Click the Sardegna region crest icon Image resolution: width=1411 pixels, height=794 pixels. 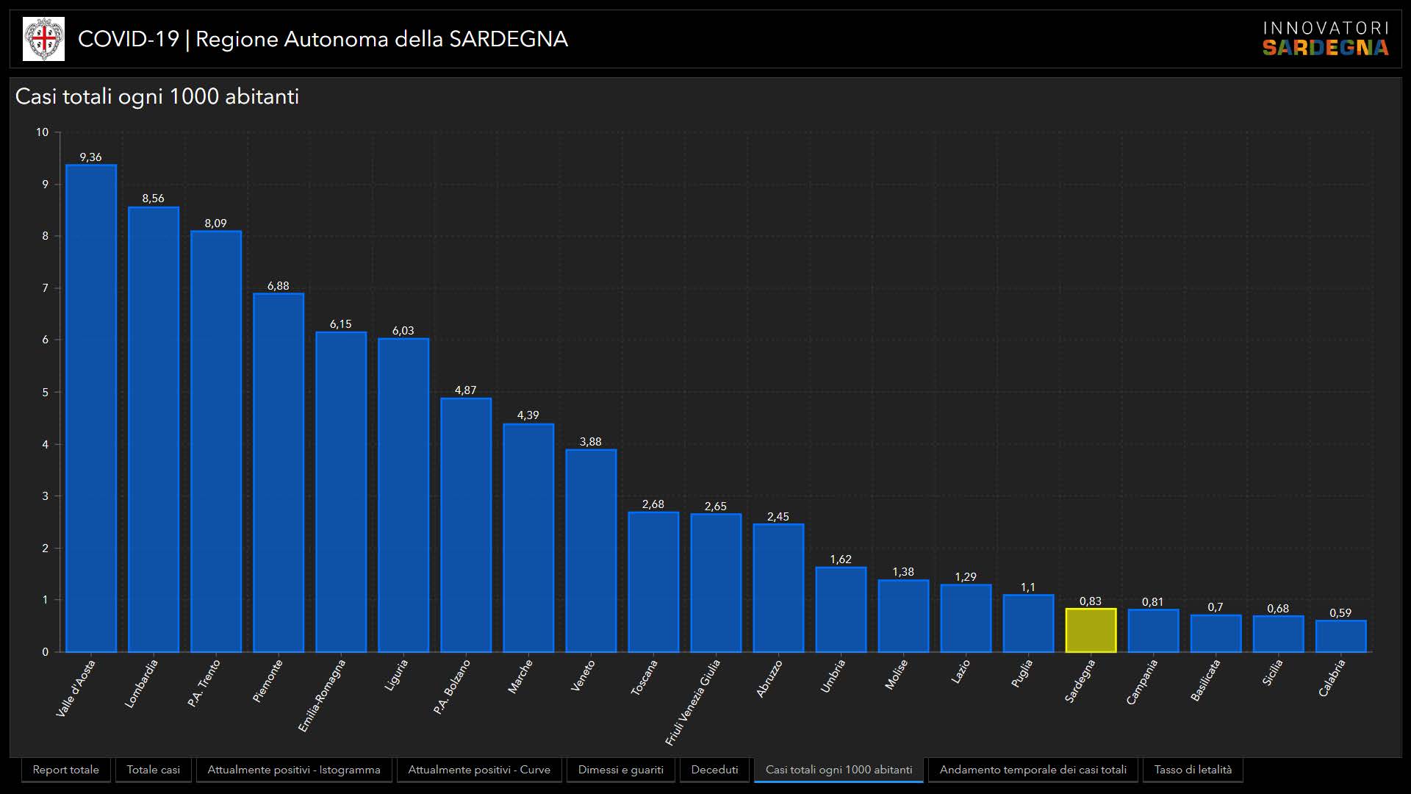[43, 39]
